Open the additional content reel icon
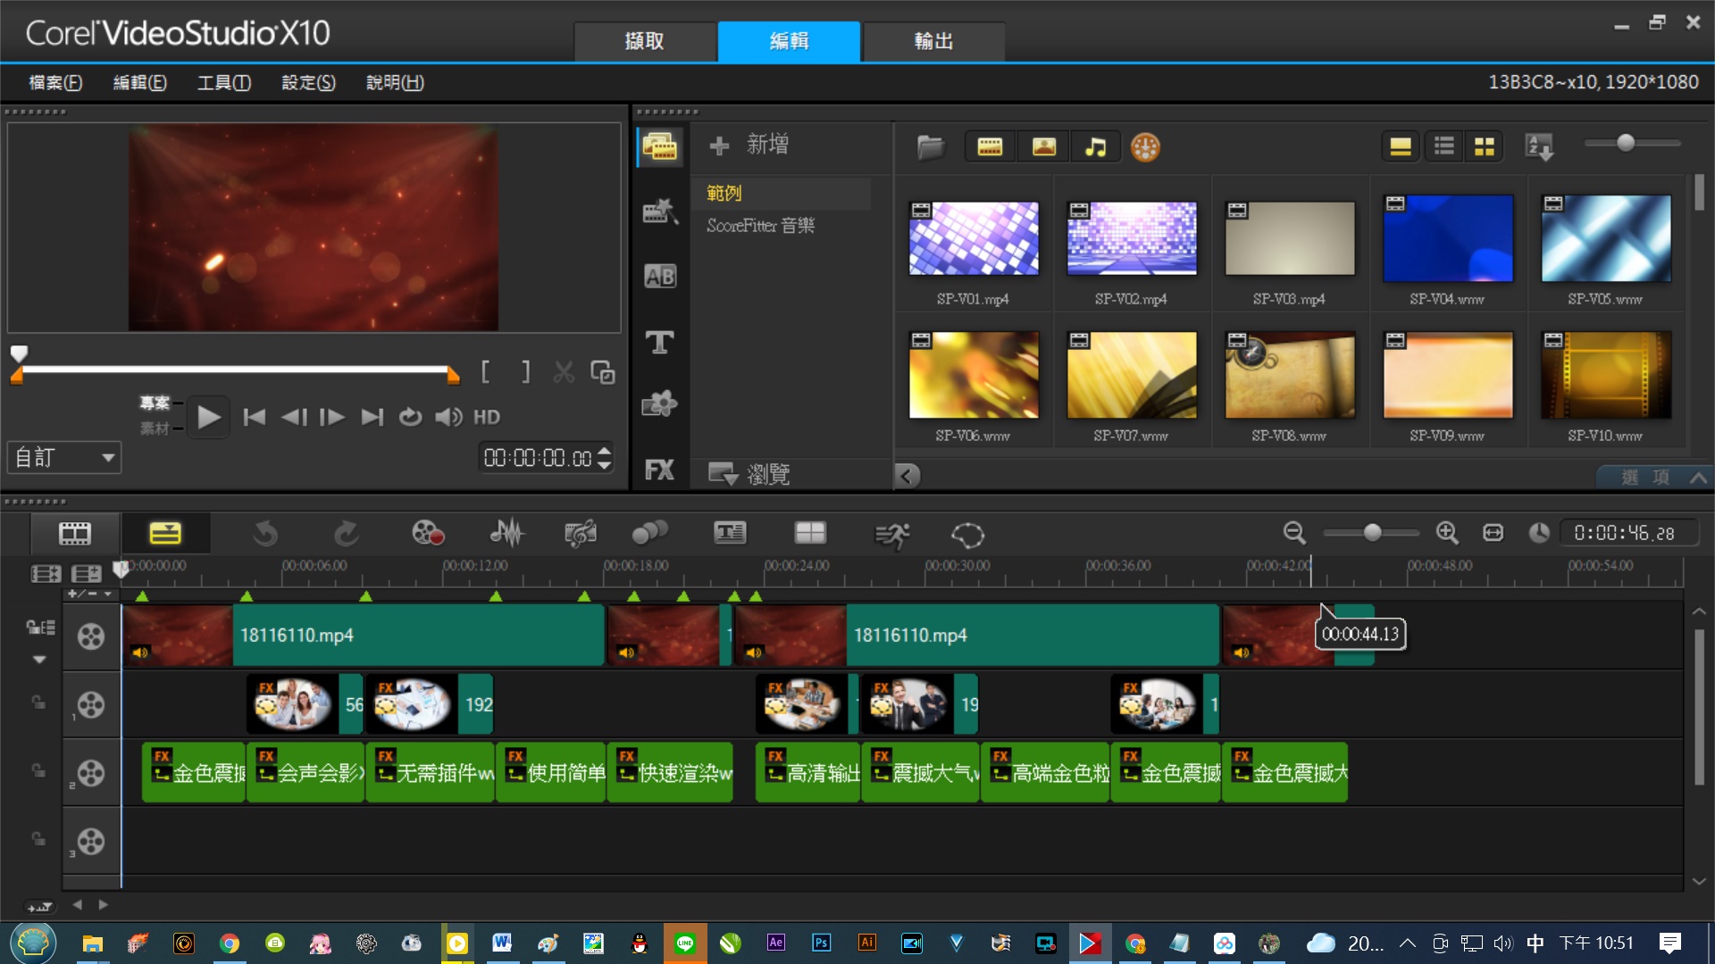The width and height of the screenshot is (1715, 964). point(1145,146)
